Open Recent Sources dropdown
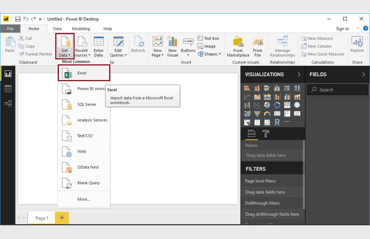Image resolution: width=370 pixels, height=239 pixels. [x=82, y=46]
